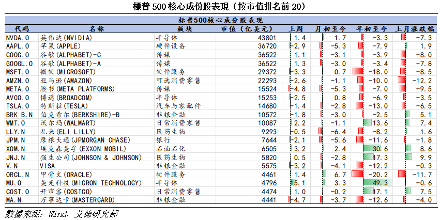The image size is (440, 220).
Task: Select ticker JNJ.N
Action: tap(16, 157)
